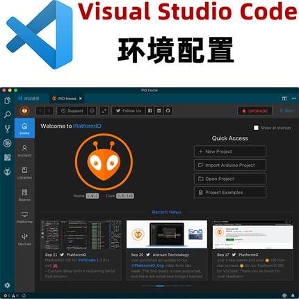Screen dimensions: 299x299
Task: Click the Open Project button
Action: (x=230, y=179)
